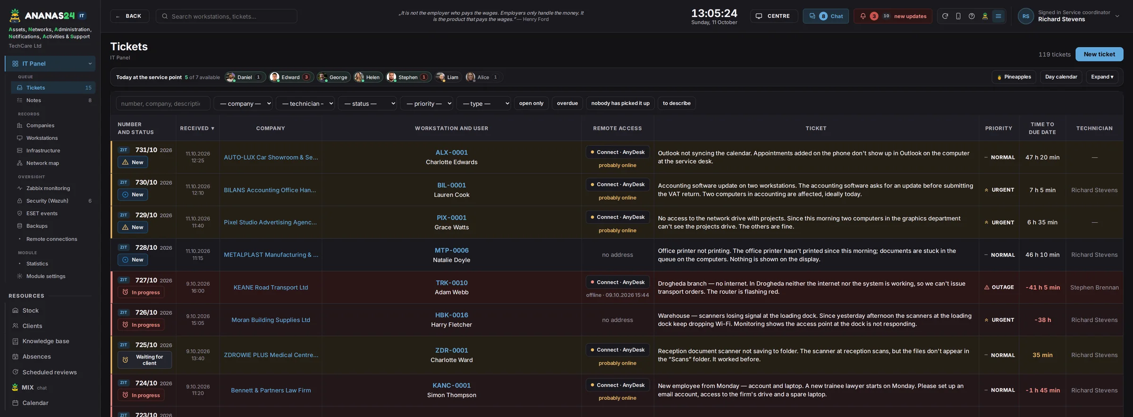The image size is (1133, 417).
Task: Click the Ananas24 pineapple logo
Action: (x=15, y=16)
